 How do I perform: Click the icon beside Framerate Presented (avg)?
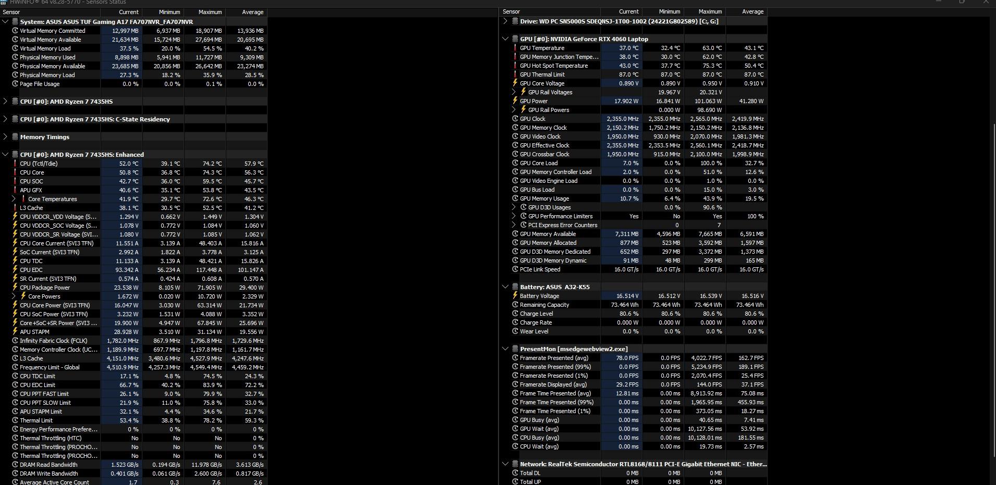[x=515, y=358]
